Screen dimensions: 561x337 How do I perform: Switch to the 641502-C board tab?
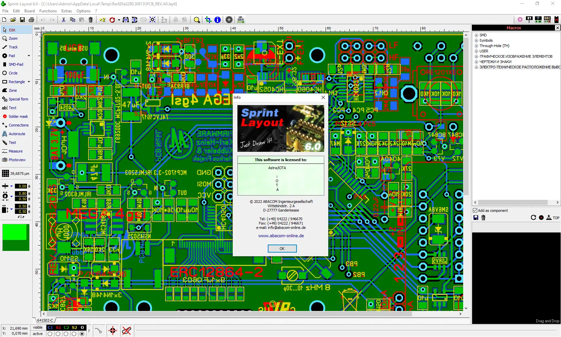[45, 320]
